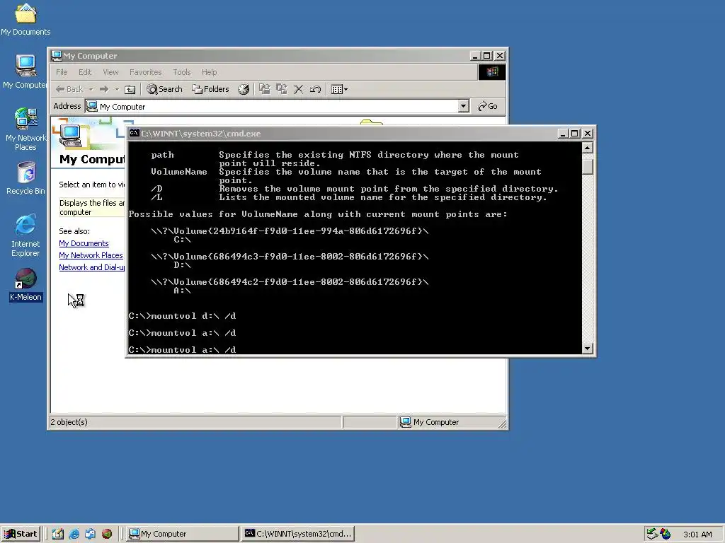The height and width of the screenshot is (543, 725).
Task: Open My Documents desktop icon
Action: click(25, 19)
